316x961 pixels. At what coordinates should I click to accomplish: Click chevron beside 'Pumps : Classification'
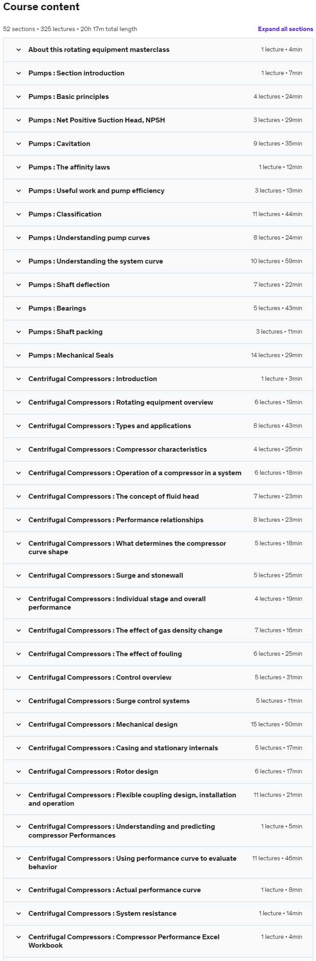(x=19, y=214)
